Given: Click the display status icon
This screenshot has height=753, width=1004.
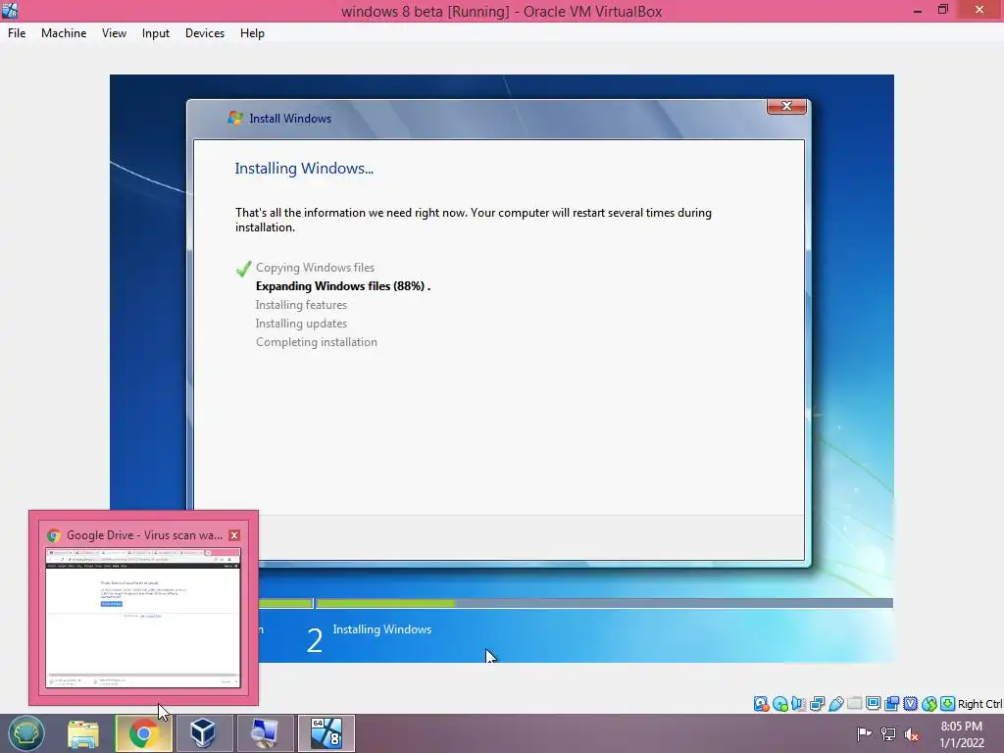Looking at the screenshot, I should (x=873, y=704).
